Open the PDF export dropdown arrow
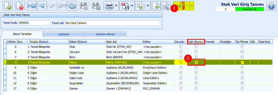The image size is (278, 95). (x=132, y=6)
